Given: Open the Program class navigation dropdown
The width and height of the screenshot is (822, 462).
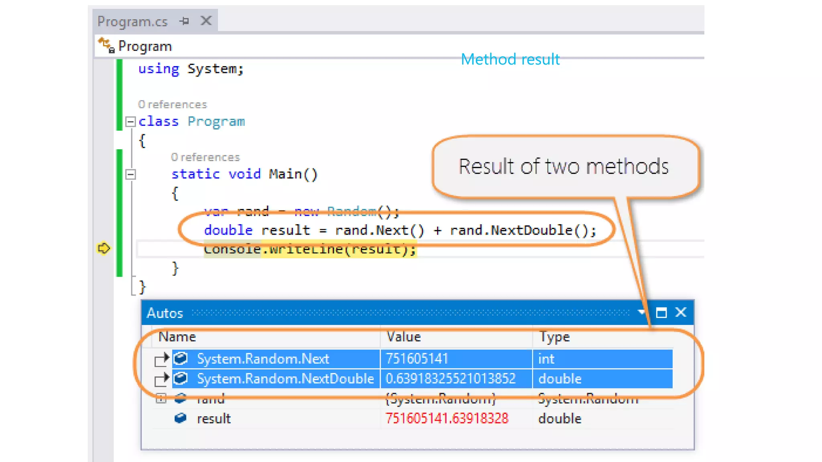Looking at the screenshot, I should (x=399, y=46).
